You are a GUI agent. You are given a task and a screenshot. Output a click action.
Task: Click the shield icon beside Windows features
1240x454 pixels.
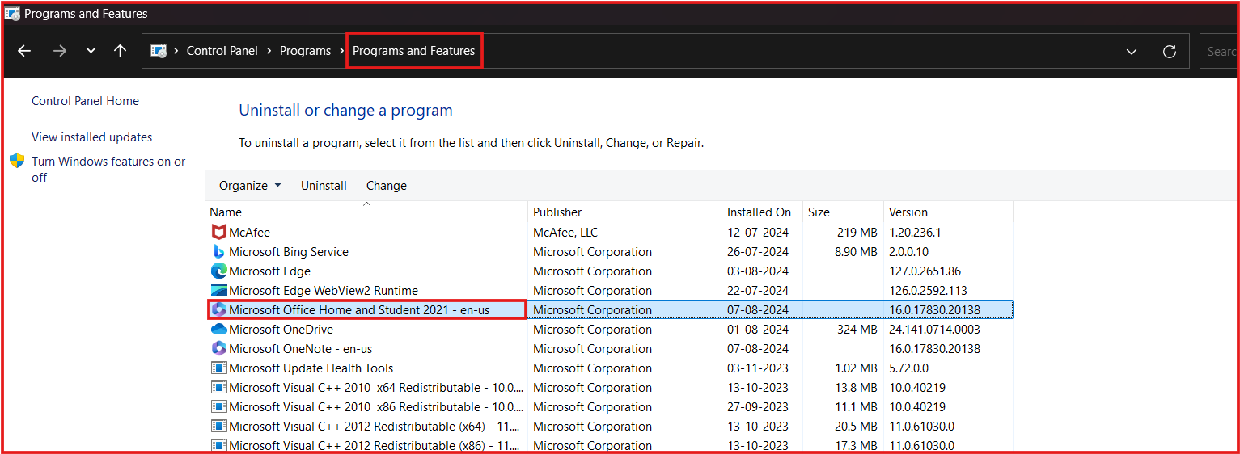click(17, 161)
